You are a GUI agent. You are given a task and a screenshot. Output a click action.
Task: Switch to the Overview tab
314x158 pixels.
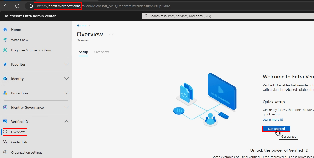tap(102, 52)
